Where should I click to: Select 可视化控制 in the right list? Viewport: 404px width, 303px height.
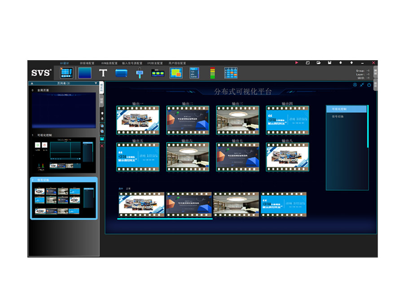346,109
